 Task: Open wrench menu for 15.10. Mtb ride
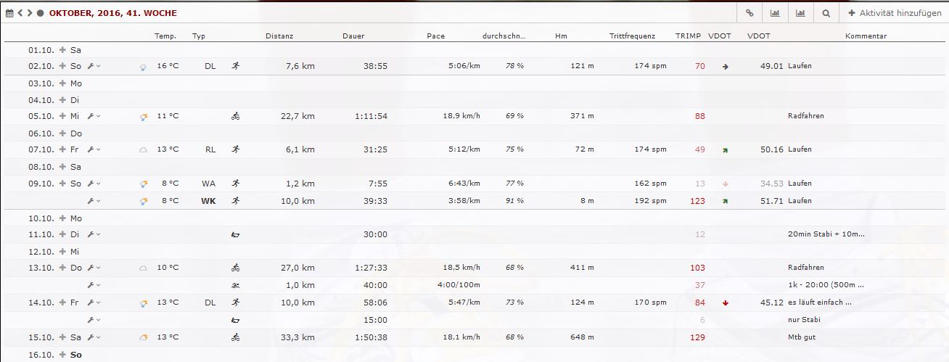pos(94,337)
